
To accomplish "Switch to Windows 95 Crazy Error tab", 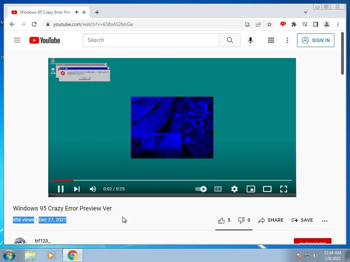I will 45,12.
